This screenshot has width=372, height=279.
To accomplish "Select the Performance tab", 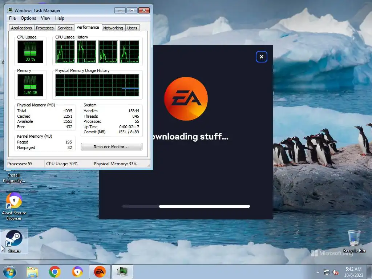I will 88,27.
